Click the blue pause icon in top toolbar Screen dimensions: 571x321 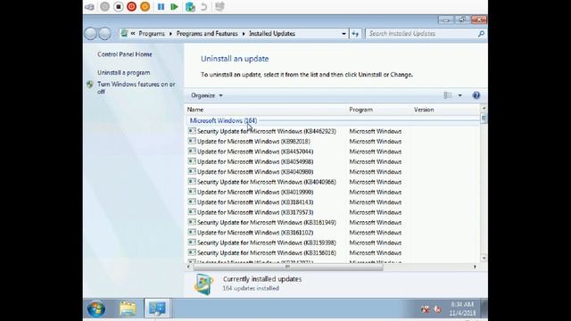click(161, 6)
